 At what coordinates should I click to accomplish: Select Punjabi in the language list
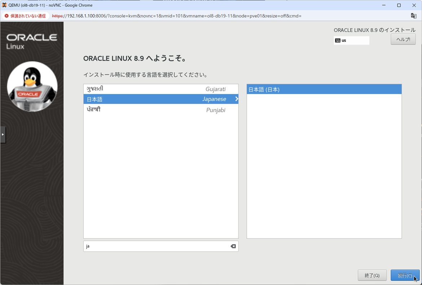tap(161, 110)
